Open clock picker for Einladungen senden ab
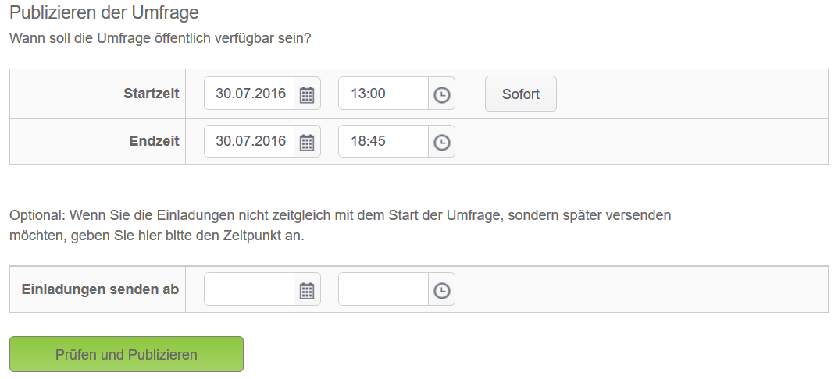The image size is (838, 379). click(441, 289)
